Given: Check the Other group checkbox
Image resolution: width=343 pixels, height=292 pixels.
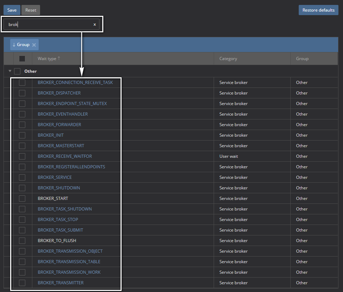Looking at the screenshot, I should click(17, 71).
